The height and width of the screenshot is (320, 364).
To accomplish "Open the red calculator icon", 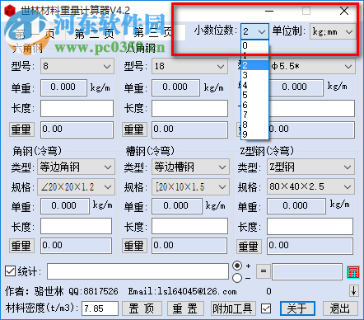I will (353, 272).
